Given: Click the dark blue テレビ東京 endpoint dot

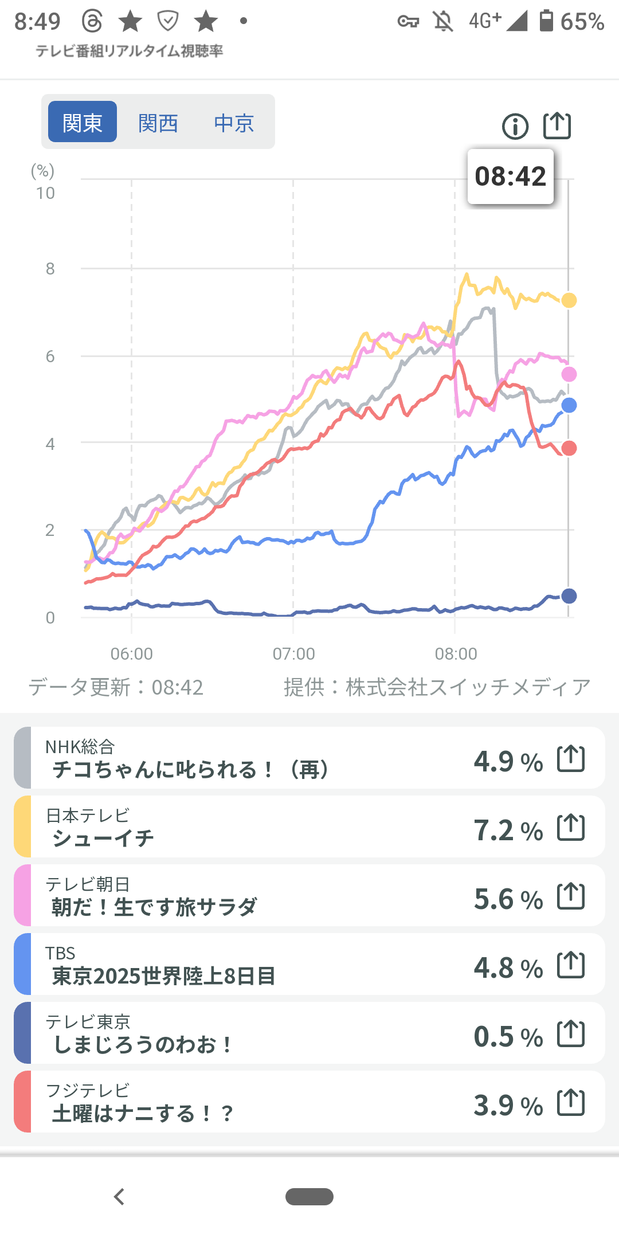Looking at the screenshot, I should (x=569, y=596).
